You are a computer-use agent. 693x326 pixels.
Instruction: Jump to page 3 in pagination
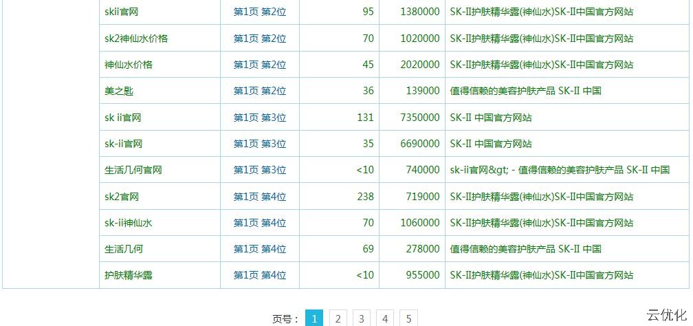point(362,318)
